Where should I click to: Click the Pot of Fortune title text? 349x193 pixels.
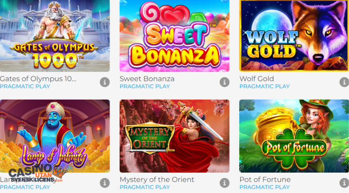tap(265, 180)
